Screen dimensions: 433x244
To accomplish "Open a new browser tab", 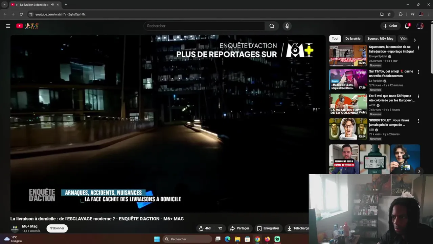I will (x=66, y=5).
